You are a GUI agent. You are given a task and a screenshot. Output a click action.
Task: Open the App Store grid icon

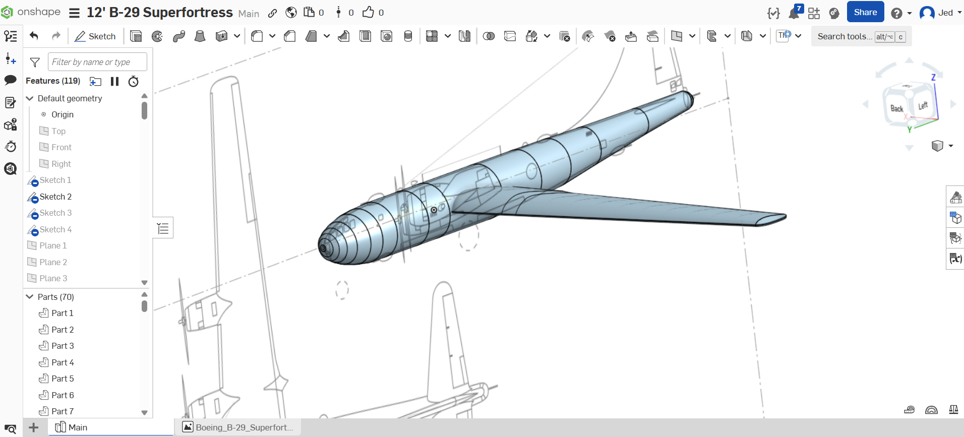(814, 13)
